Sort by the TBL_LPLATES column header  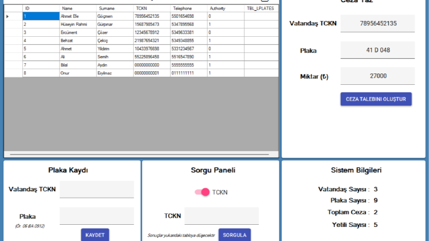(261, 9)
